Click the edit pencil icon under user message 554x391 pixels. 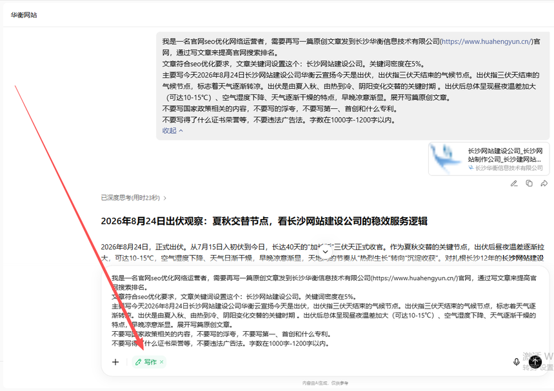point(514,184)
